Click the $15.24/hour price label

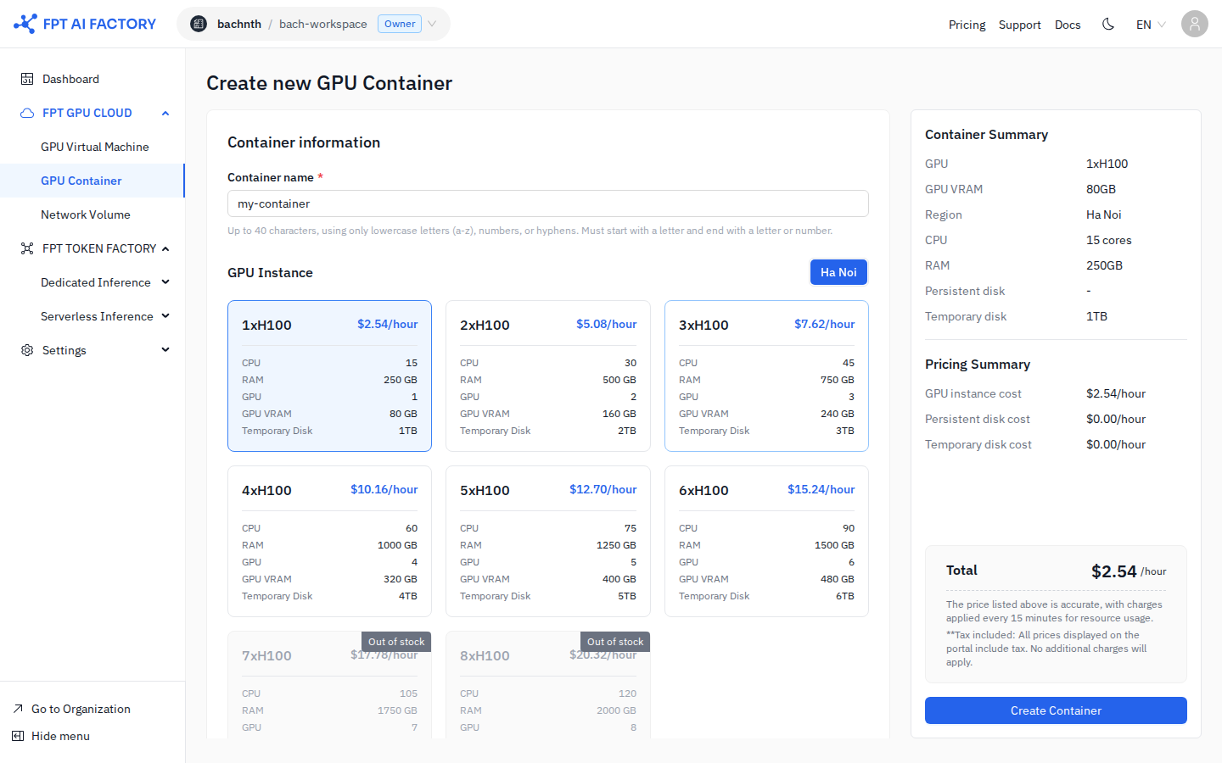pos(821,489)
